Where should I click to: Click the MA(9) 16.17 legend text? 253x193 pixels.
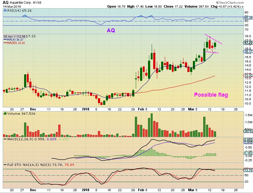click(x=15, y=40)
